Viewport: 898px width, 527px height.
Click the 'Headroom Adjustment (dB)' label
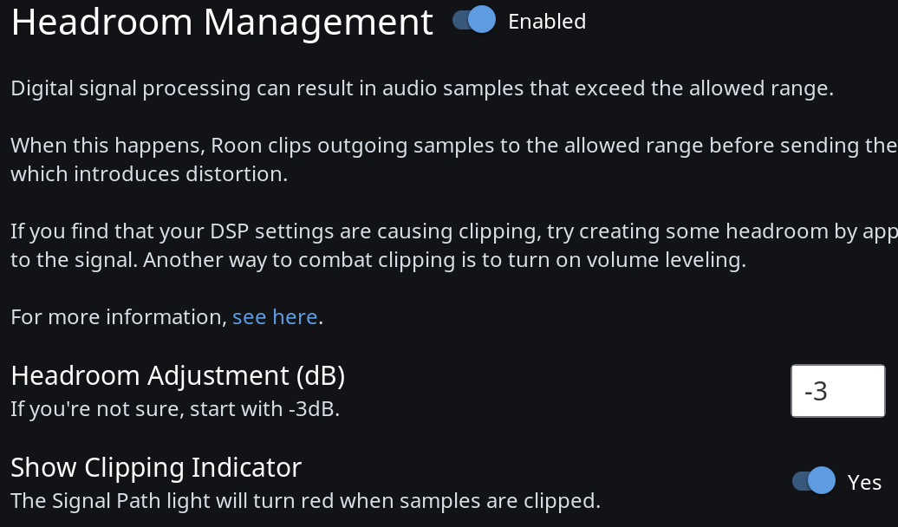pyautogui.click(x=178, y=375)
